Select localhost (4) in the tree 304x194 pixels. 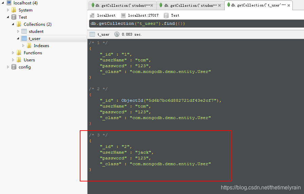25,3
